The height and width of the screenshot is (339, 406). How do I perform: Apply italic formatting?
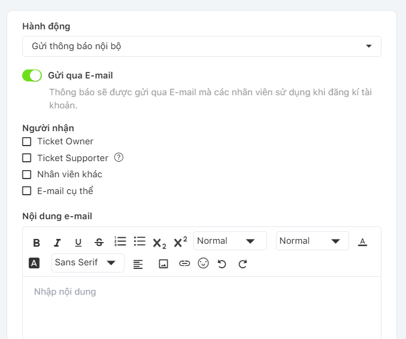point(57,243)
